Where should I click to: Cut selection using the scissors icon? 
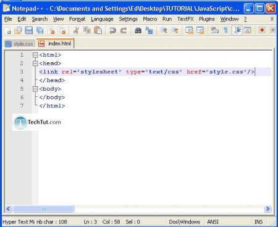pyautogui.click(x=76, y=30)
